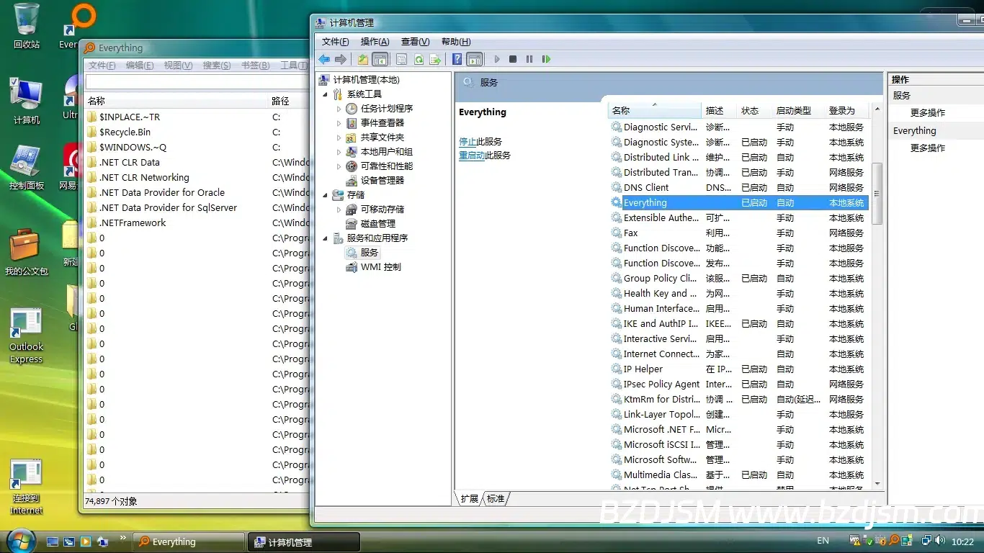984x553 pixels.
Task: Click the Restart service green icon
Action: coord(546,59)
